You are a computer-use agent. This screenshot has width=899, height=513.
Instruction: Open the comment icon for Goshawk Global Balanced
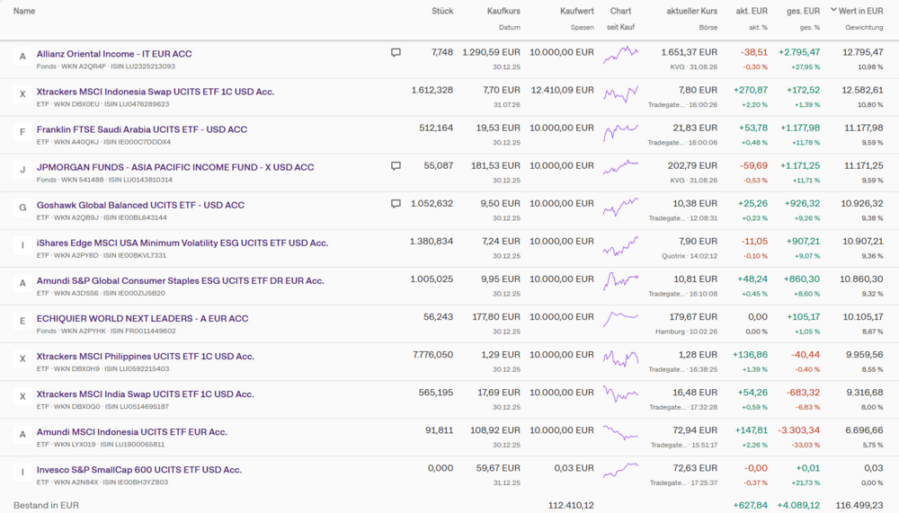396,204
